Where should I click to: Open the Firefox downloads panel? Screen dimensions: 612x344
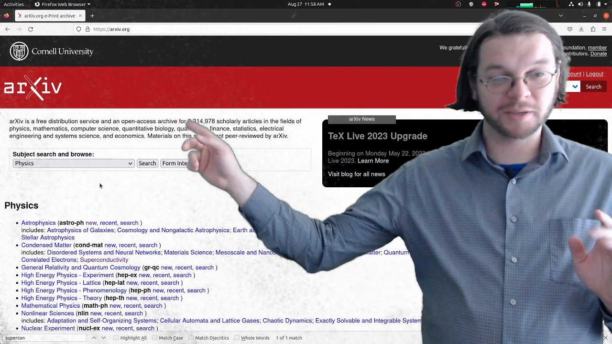[x=581, y=29]
